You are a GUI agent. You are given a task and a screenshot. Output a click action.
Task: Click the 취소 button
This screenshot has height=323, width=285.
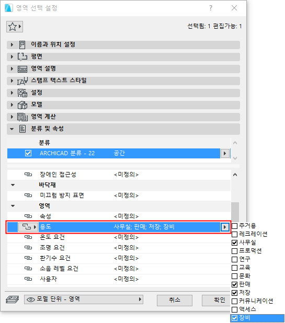[x=175, y=300]
